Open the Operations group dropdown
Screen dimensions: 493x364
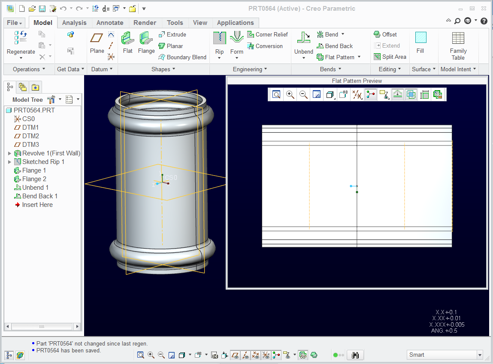[x=29, y=69]
